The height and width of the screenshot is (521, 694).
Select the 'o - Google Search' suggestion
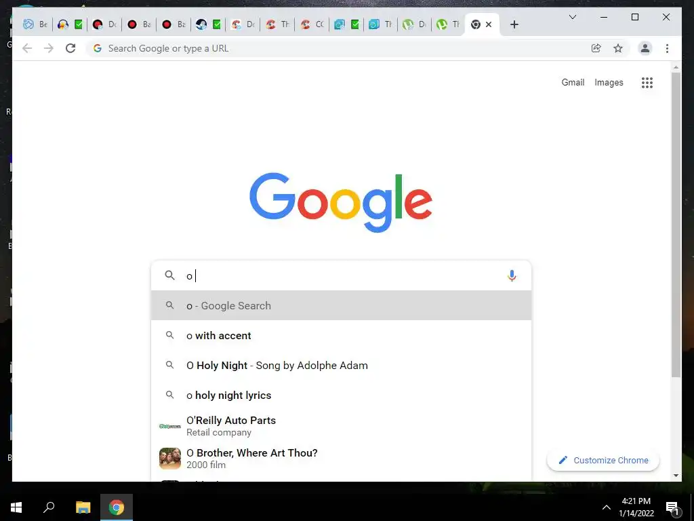pos(341,306)
